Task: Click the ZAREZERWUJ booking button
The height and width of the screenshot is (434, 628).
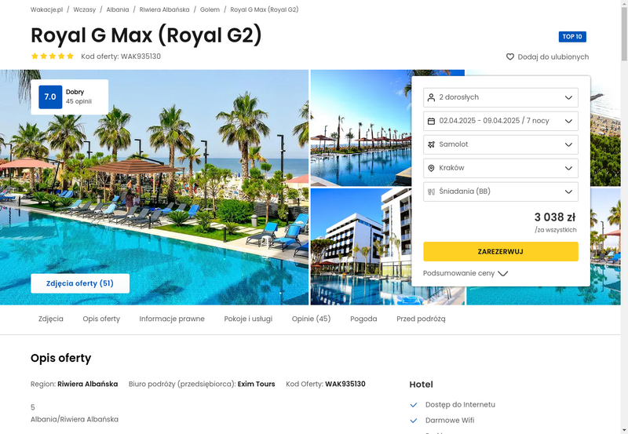Action: pos(501,251)
